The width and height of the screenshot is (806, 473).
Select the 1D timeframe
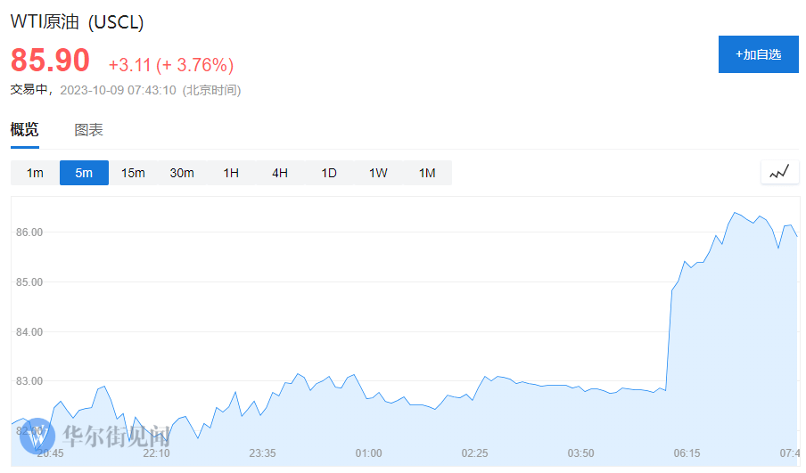click(x=329, y=173)
